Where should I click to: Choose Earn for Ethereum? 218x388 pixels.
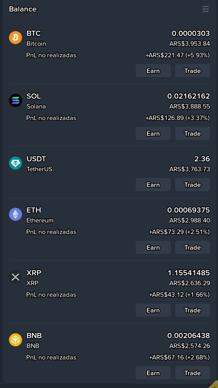tap(153, 247)
